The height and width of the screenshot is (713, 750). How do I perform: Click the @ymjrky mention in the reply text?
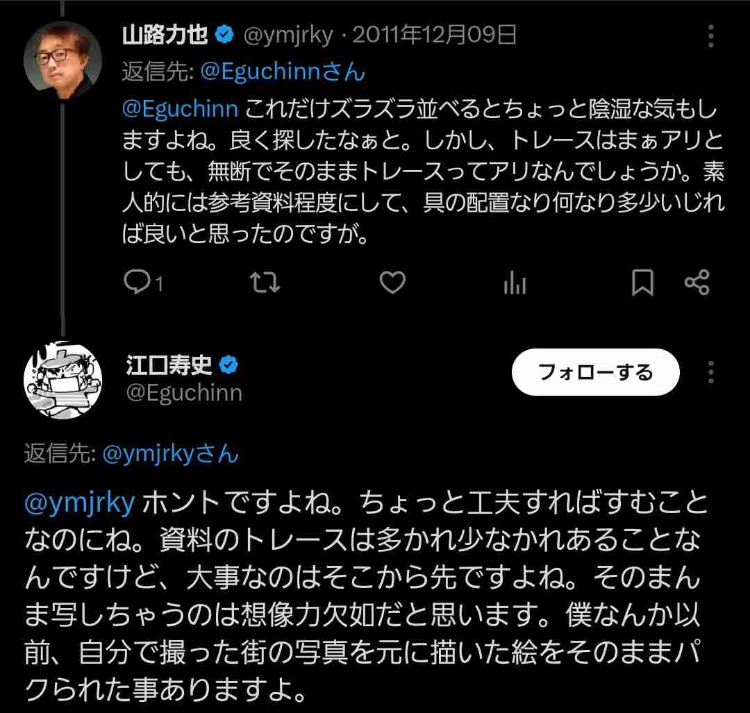coord(78,505)
